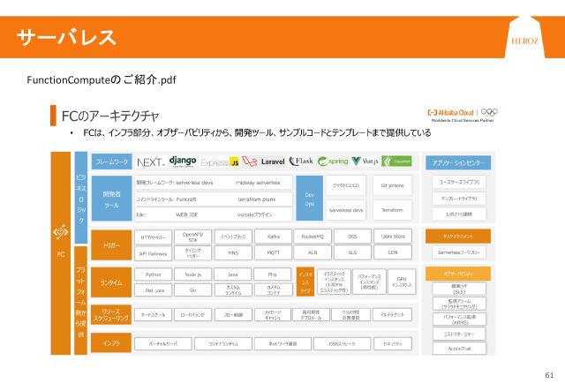The height and width of the screenshot is (391, 565).
Task: Click the .Net core runtime box
Action: click(x=153, y=290)
